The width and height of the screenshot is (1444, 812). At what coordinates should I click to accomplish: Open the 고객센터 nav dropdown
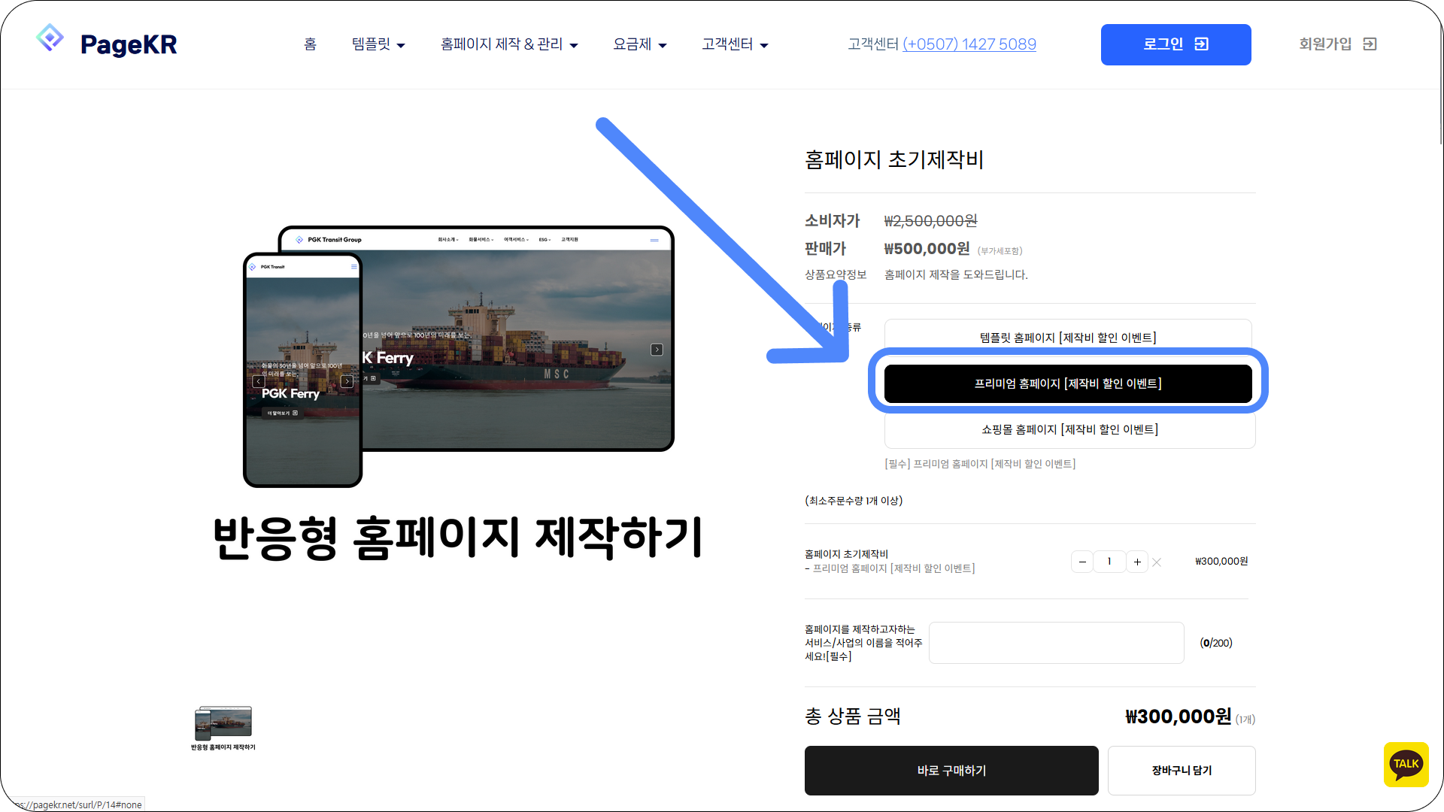click(735, 44)
